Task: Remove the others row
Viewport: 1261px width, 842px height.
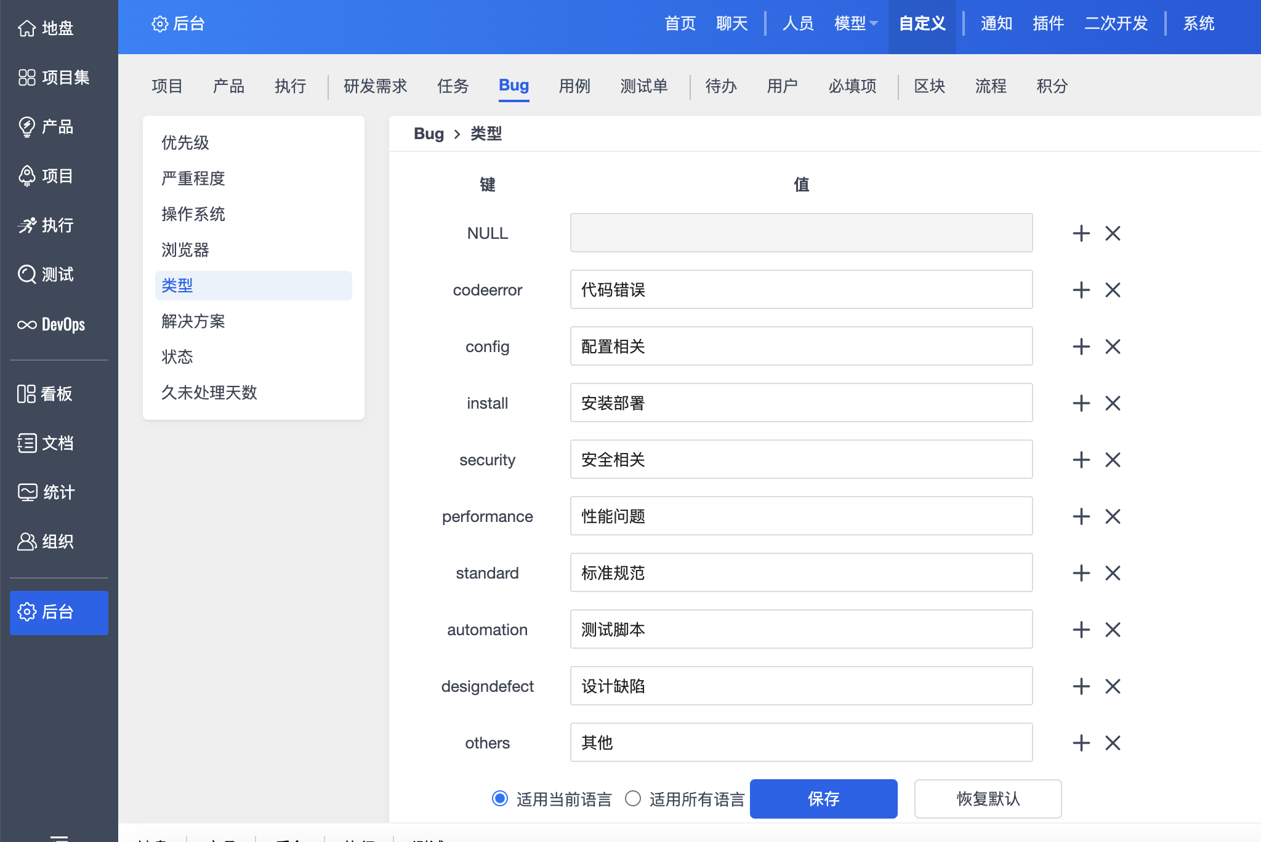Action: [1113, 743]
